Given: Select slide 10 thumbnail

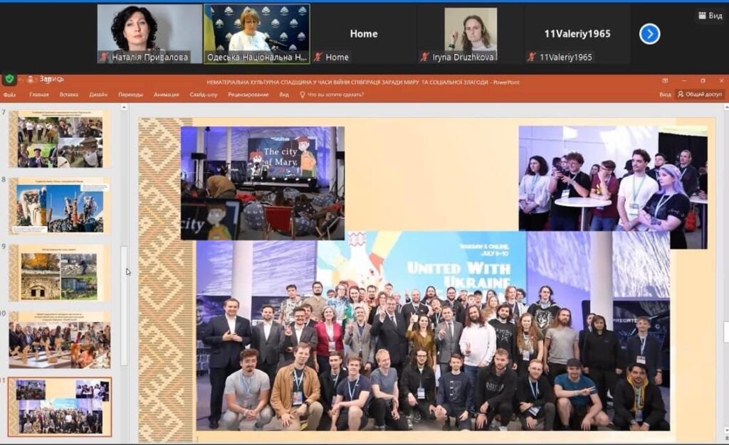Looking at the screenshot, I should (60, 340).
